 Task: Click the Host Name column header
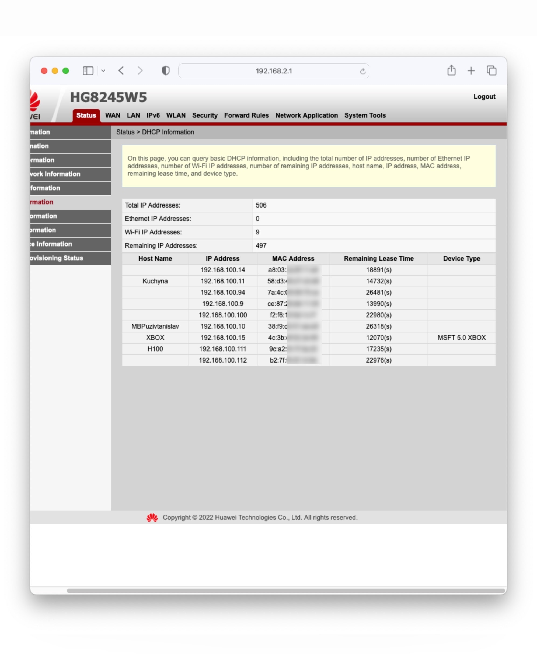pos(155,259)
